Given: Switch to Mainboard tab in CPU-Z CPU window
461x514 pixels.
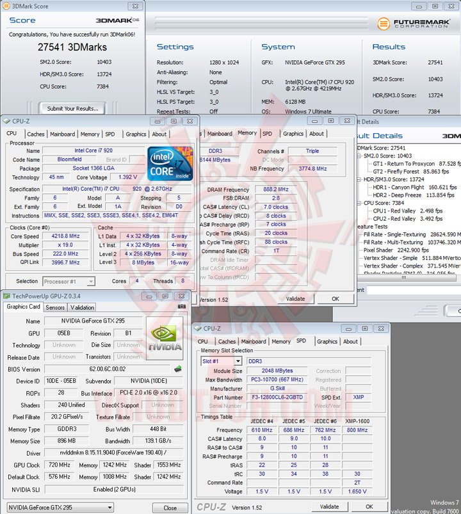Looking at the screenshot, I should pyautogui.click(x=62, y=134).
